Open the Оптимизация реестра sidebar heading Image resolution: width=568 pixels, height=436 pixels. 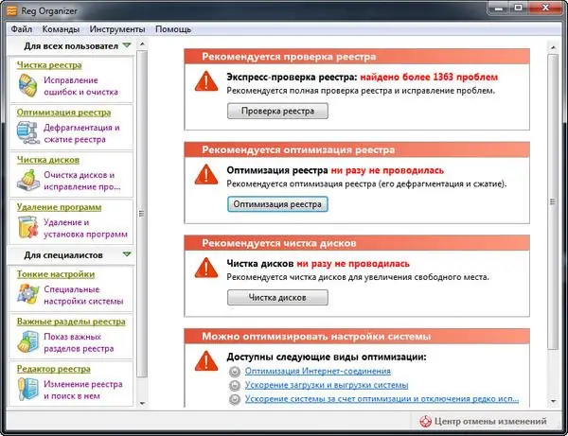click(63, 113)
